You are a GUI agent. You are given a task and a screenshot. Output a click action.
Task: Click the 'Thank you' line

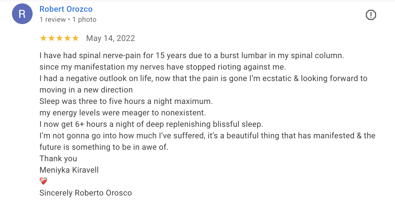click(x=58, y=158)
